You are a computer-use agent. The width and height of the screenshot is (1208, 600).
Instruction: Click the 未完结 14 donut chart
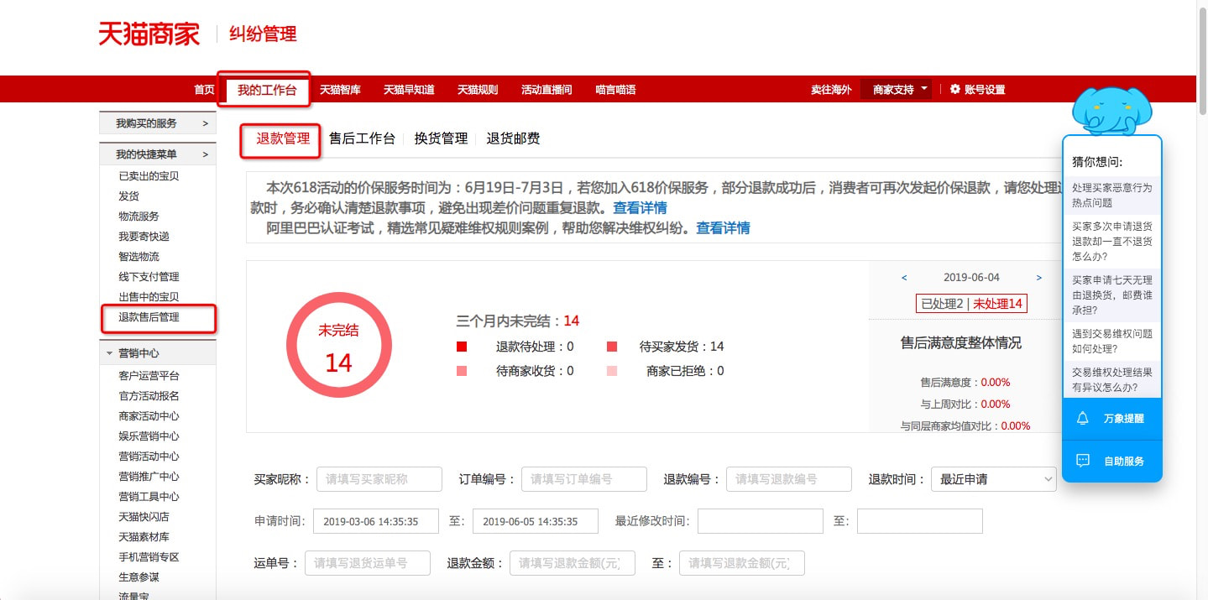coord(338,346)
